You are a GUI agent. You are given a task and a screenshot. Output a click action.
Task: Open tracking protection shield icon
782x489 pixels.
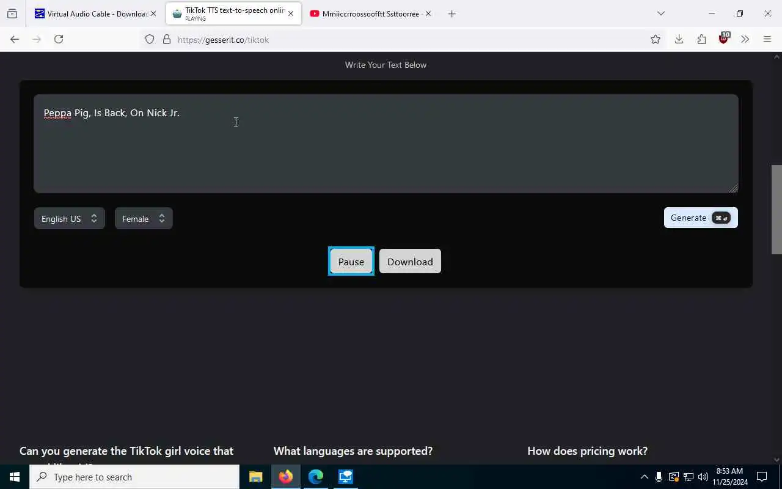point(150,40)
